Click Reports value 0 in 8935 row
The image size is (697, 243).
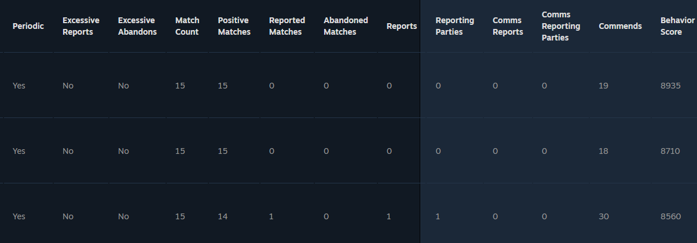tap(389, 86)
